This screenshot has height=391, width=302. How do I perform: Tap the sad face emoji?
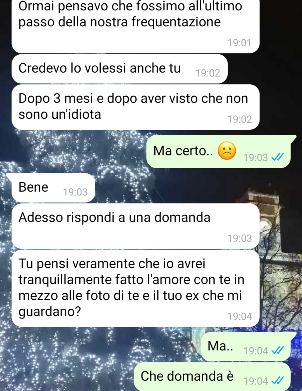point(227,151)
